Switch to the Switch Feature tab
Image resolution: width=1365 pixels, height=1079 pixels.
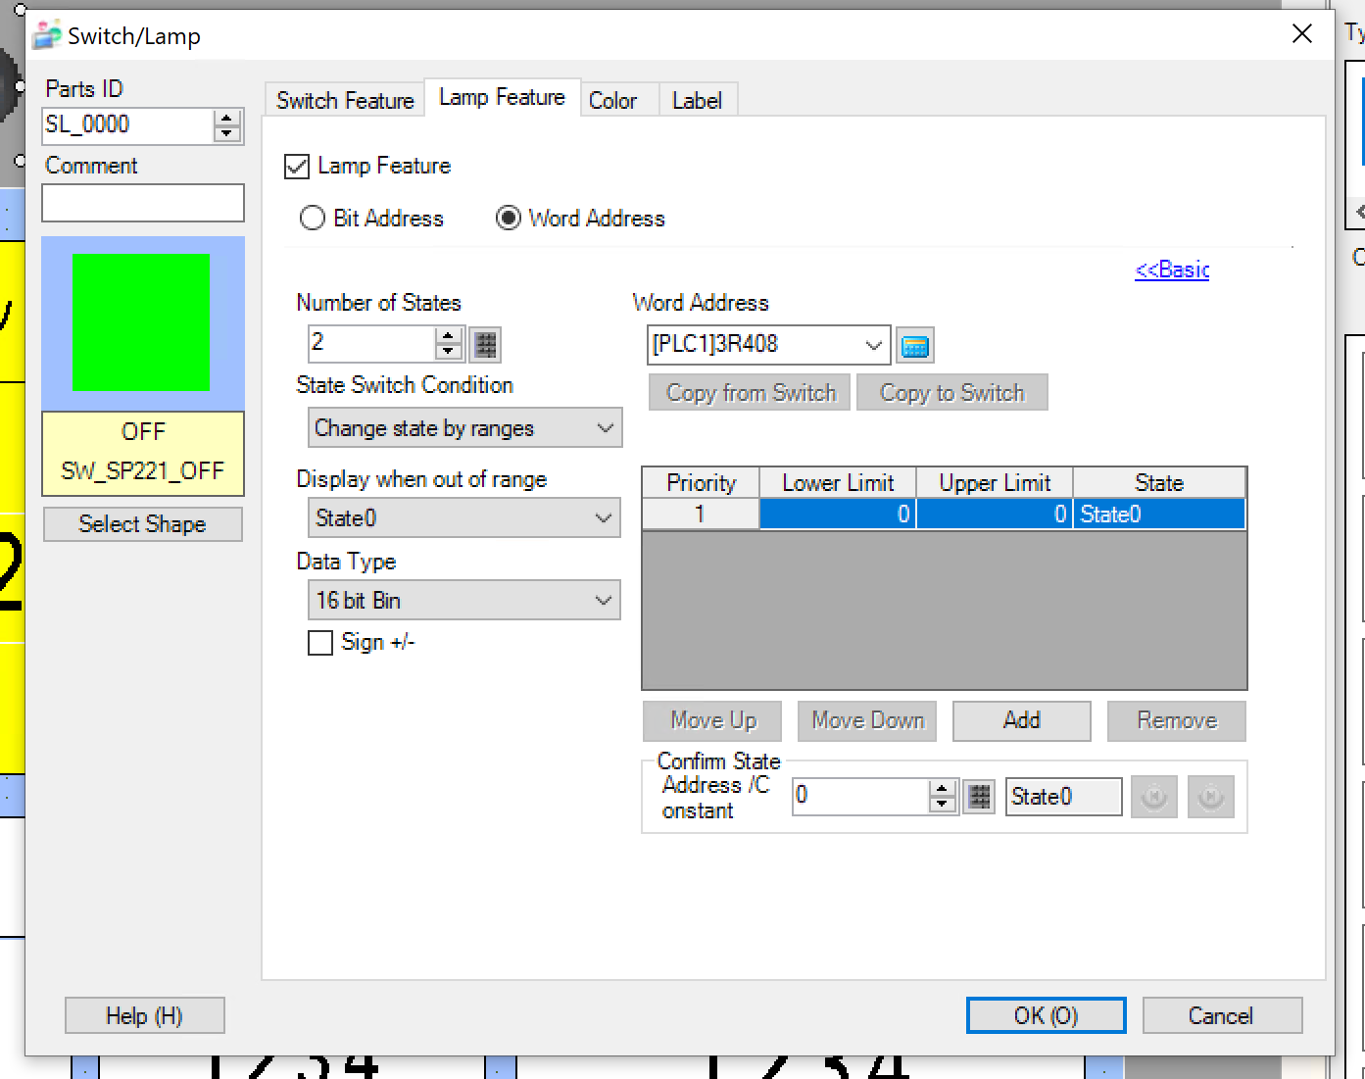click(345, 101)
